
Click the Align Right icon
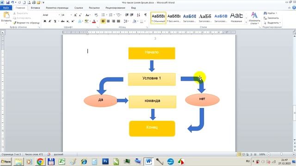click(113, 21)
